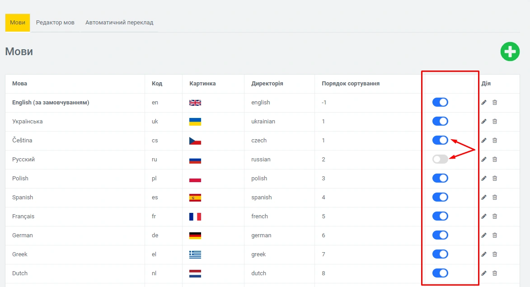
Task: Edit the English language with pencil icon
Action: (484, 103)
